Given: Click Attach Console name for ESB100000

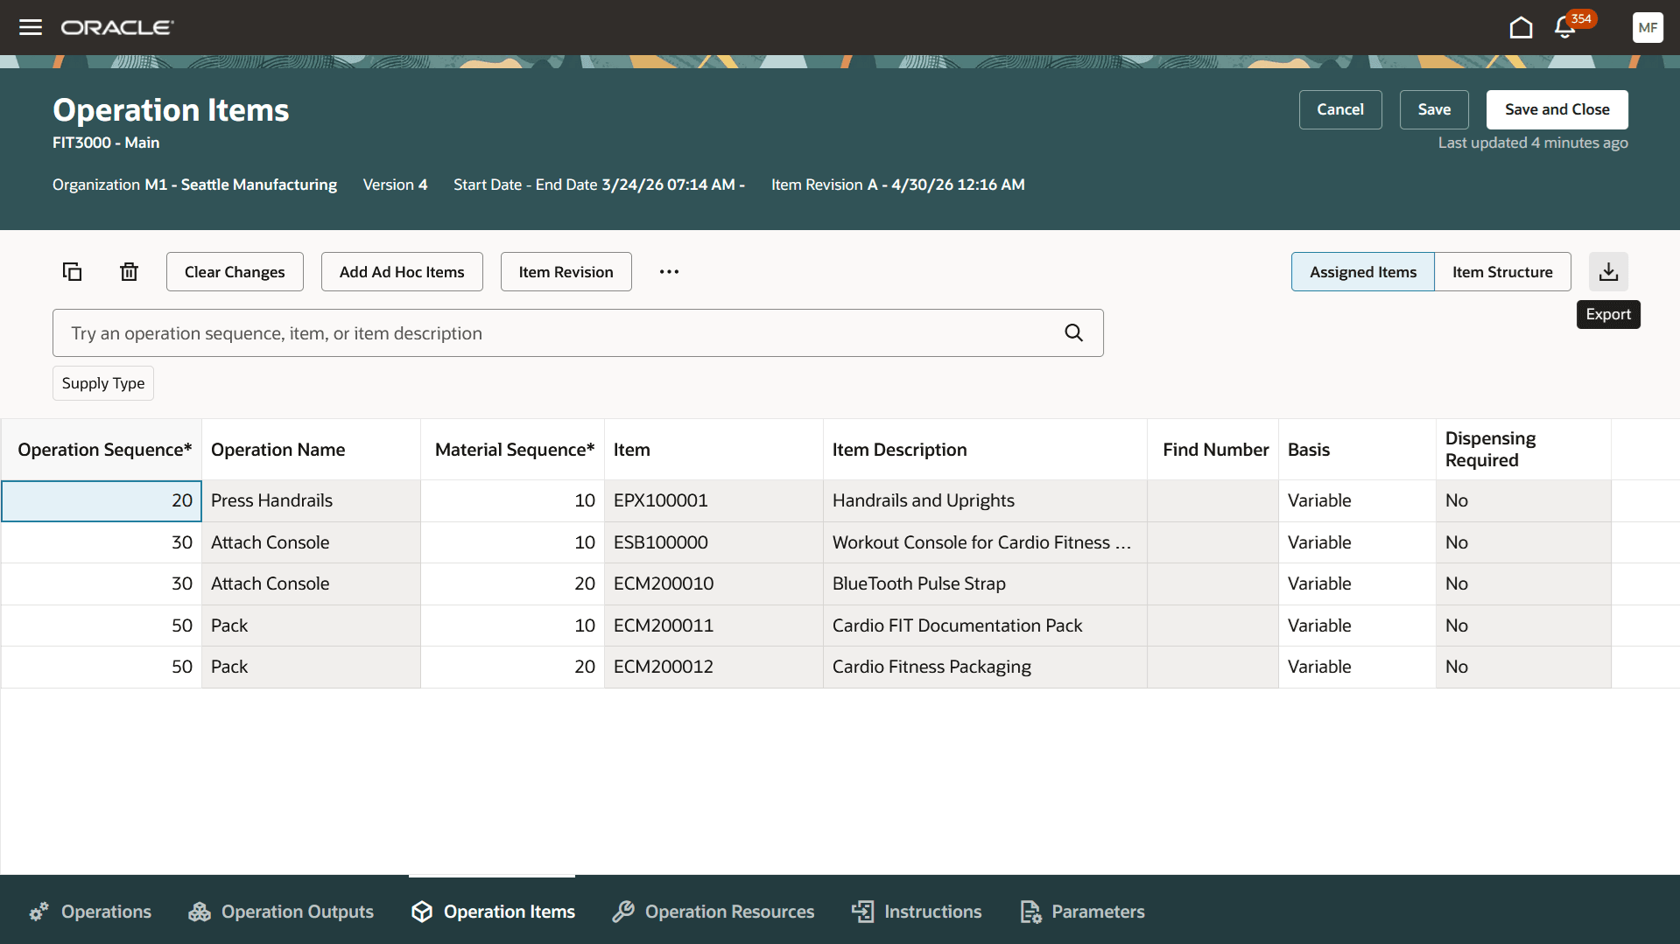Looking at the screenshot, I should [312, 542].
